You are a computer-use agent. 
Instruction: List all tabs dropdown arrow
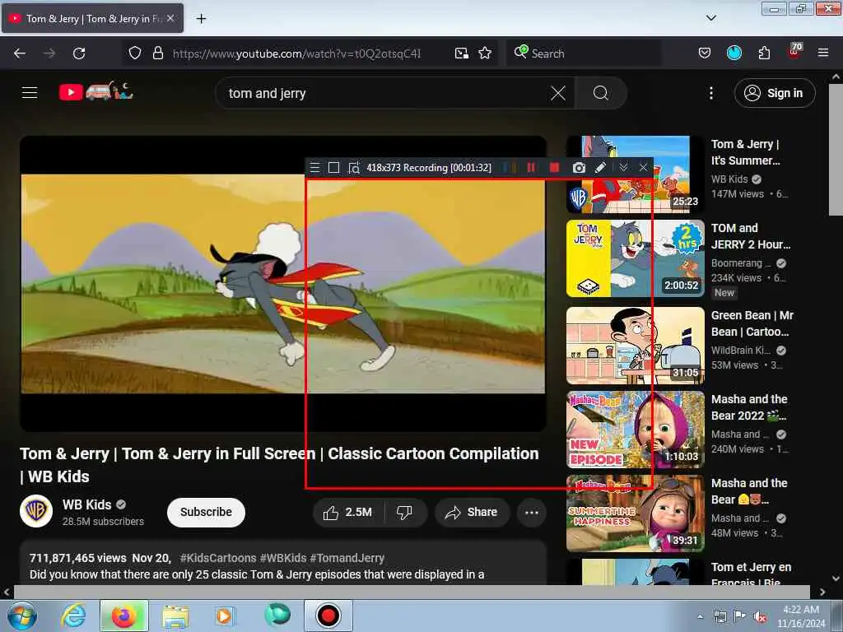point(710,18)
